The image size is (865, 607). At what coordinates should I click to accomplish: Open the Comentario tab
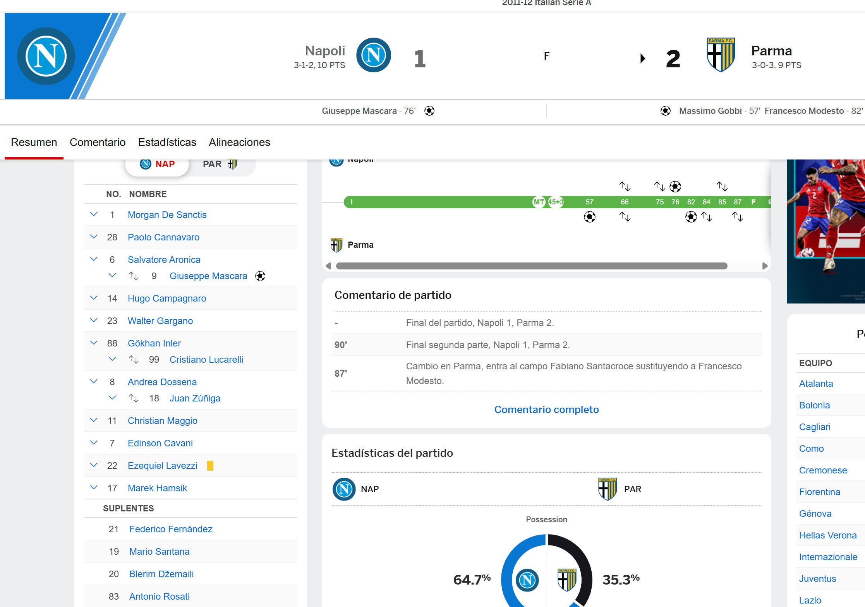(98, 142)
